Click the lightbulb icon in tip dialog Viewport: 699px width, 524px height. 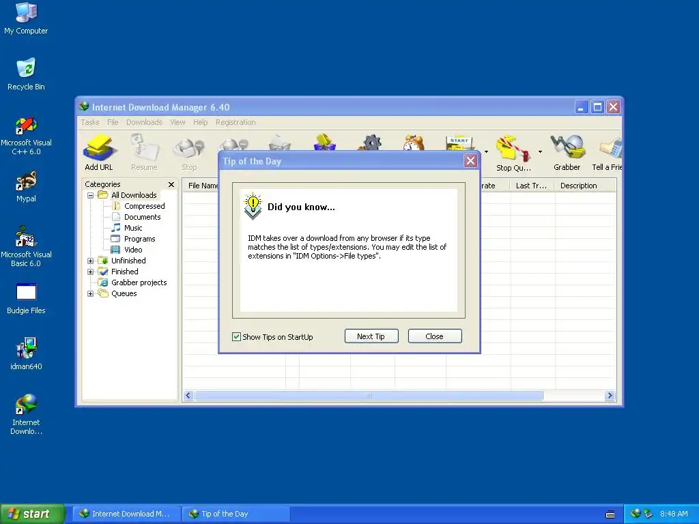[x=253, y=206]
